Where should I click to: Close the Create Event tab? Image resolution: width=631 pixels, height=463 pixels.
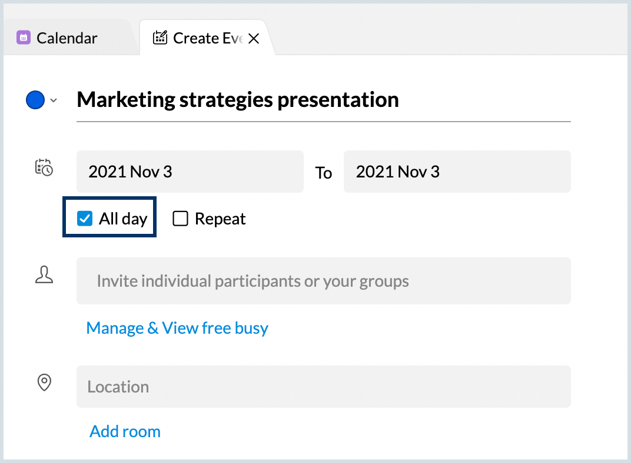pos(254,39)
